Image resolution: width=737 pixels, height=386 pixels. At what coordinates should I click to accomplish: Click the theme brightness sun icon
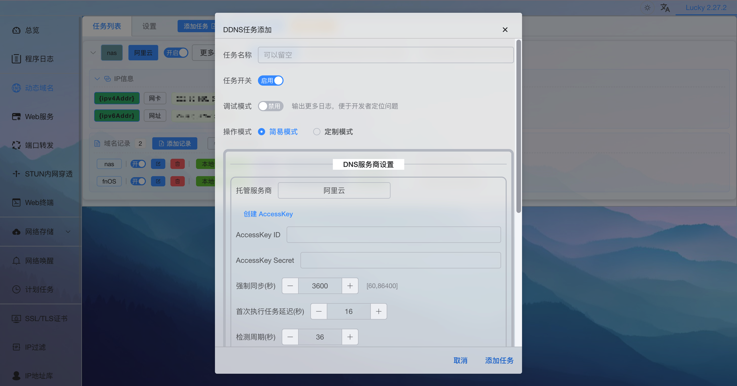tap(647, 8)
